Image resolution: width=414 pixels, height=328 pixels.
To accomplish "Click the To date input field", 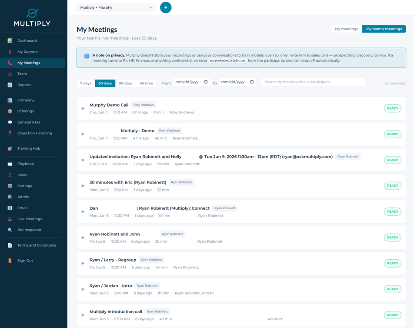I will click(237, 82).
